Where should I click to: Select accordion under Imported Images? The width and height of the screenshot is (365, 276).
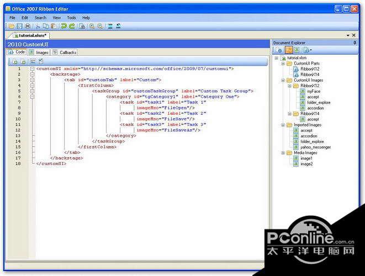click(x=309, y=136)
